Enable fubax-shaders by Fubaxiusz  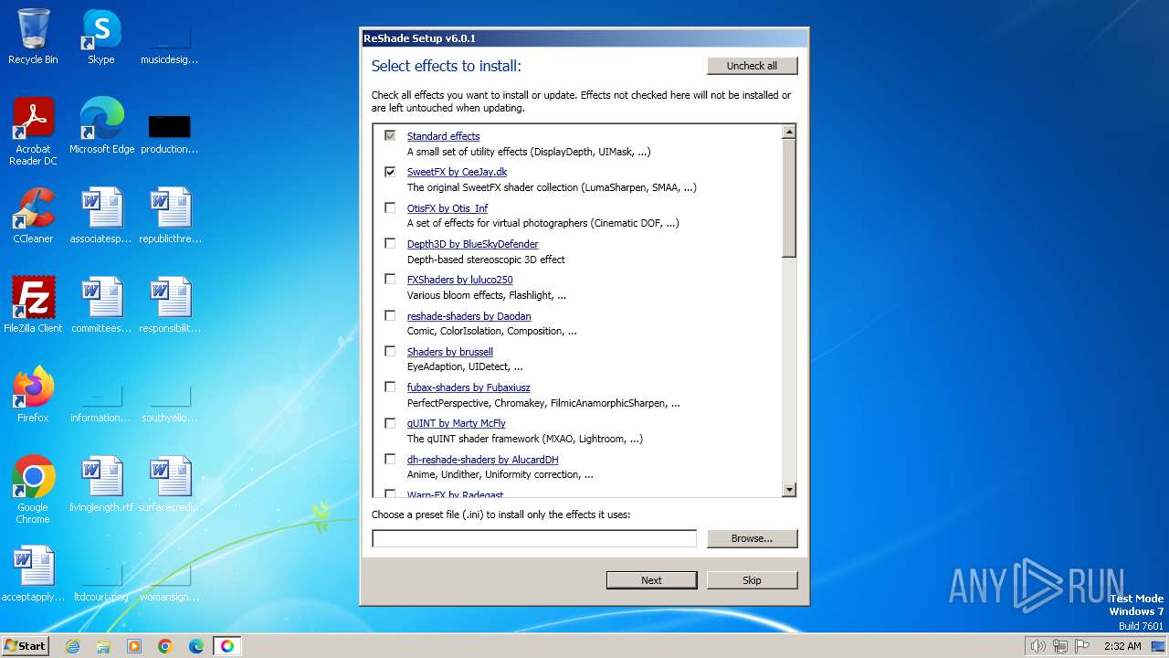390,387
